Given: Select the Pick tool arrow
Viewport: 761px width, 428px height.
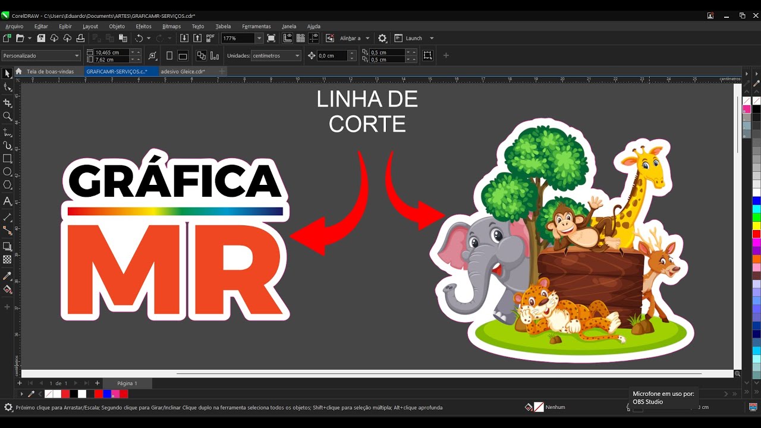Looking at the screenshot, I should click(x=7, y=74).
